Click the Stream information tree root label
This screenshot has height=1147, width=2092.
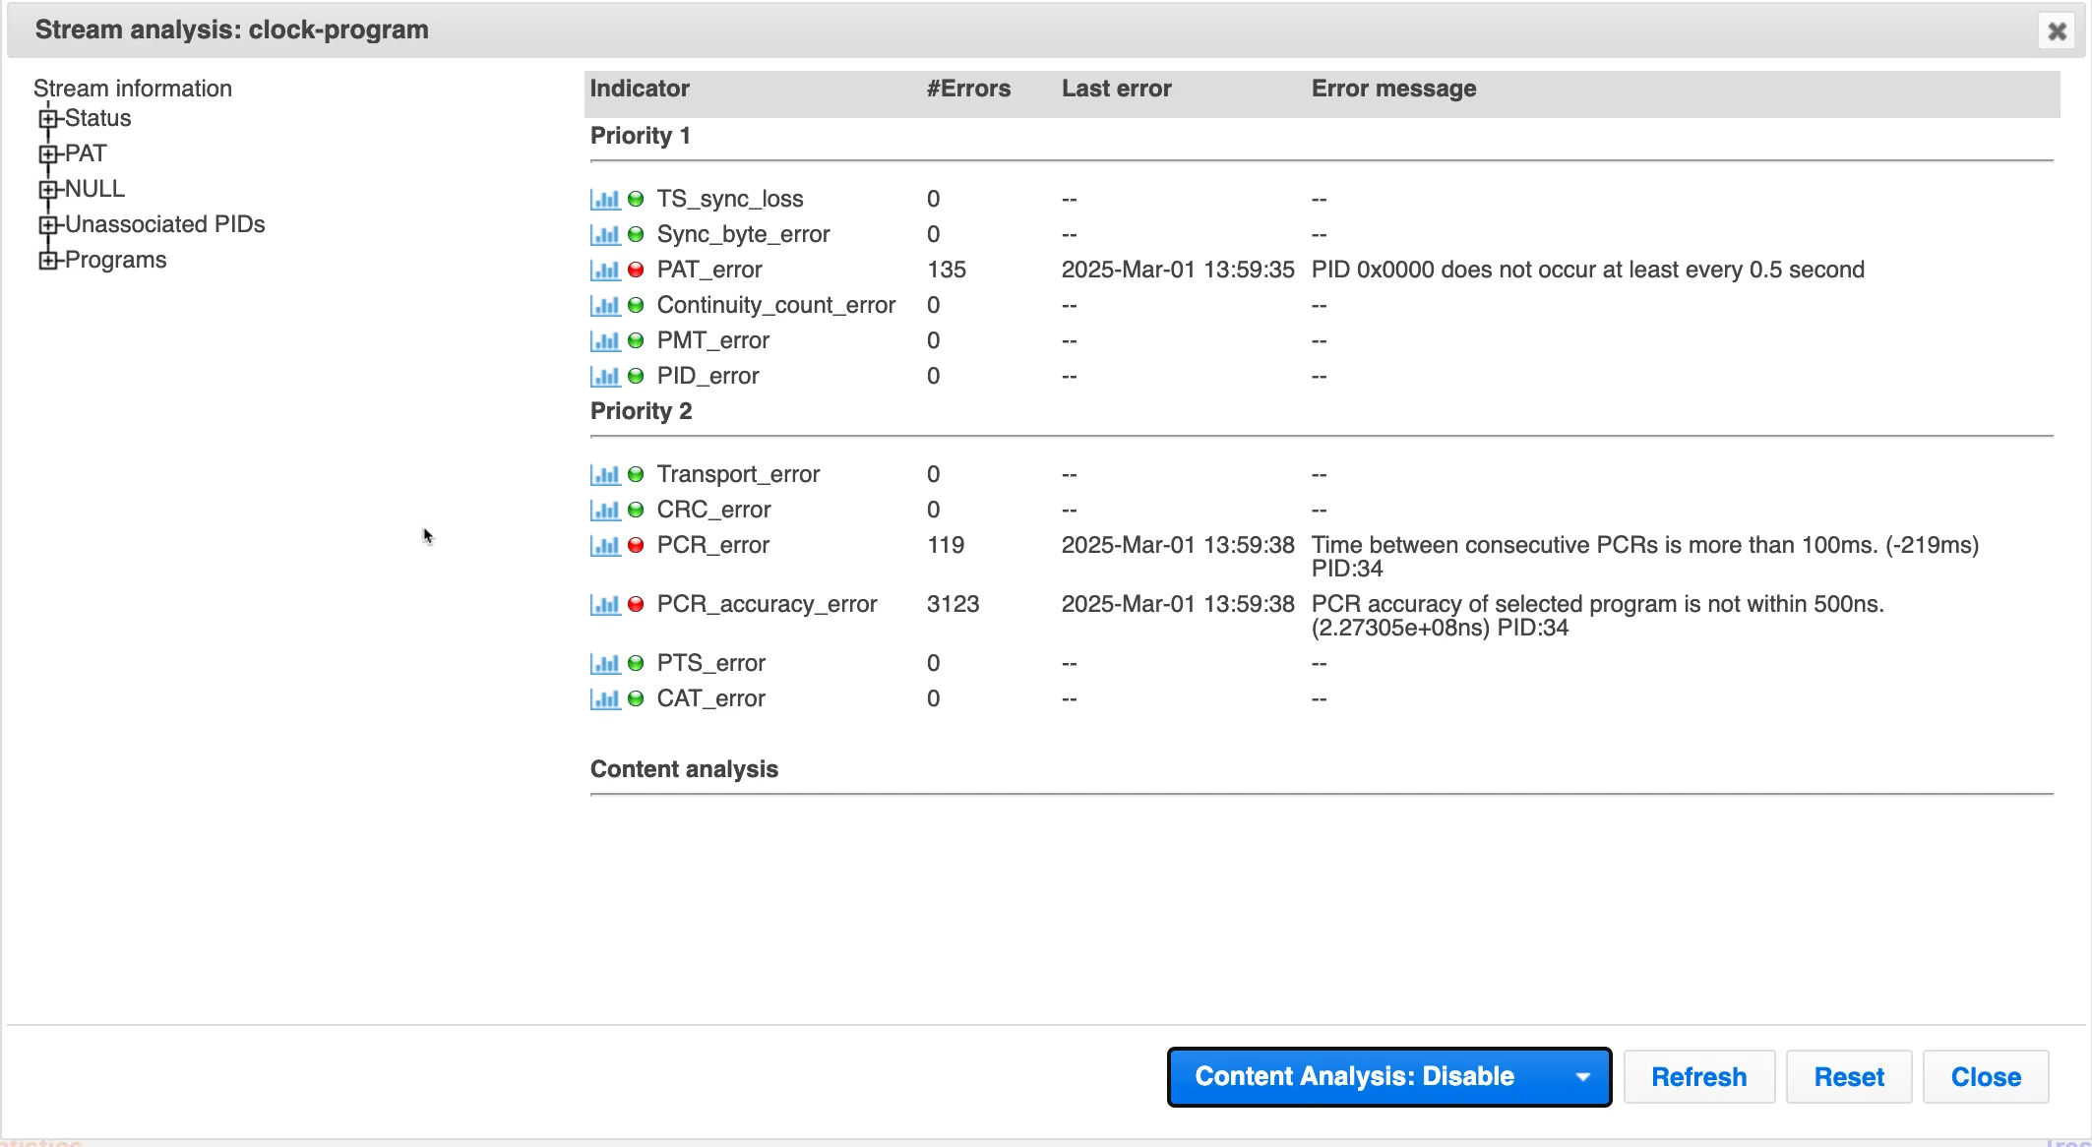point(133,89)
